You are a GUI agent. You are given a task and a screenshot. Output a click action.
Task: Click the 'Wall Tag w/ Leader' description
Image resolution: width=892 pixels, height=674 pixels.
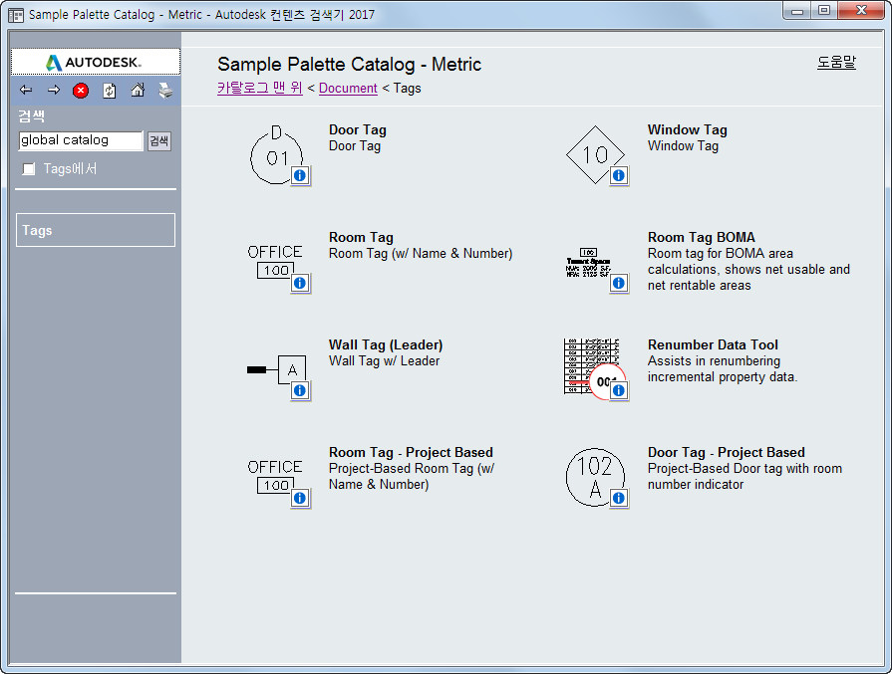point(384,360)
